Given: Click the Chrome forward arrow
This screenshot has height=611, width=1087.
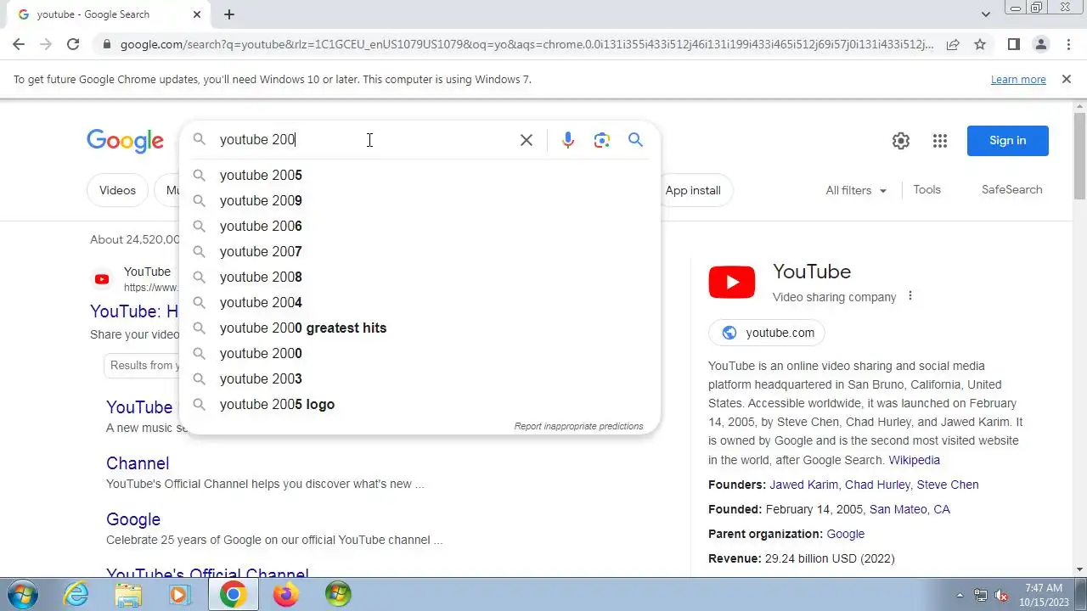Looking at the screenshot, I should [46, 44].
